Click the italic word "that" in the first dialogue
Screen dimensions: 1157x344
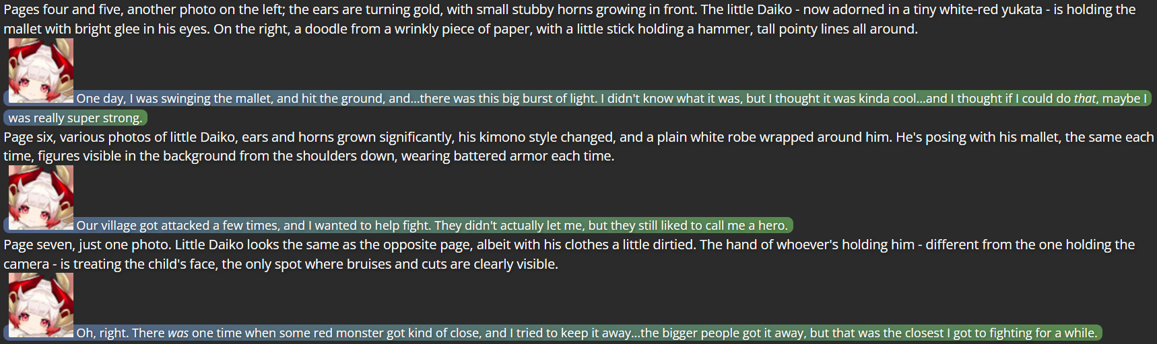point(1084,99)
